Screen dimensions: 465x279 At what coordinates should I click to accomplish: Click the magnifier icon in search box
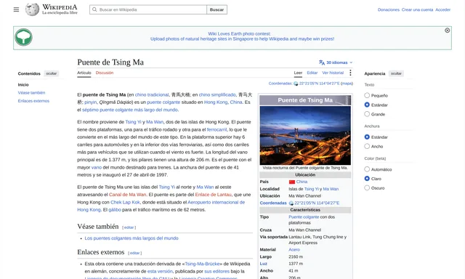point(94,9)
